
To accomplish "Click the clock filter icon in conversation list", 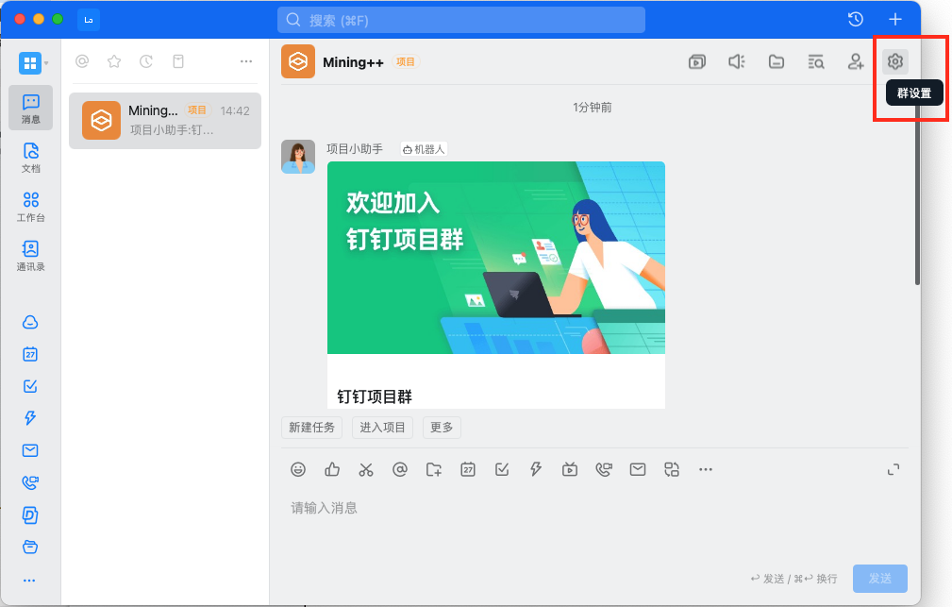I will pyautogui.click(x=146, y=61).
